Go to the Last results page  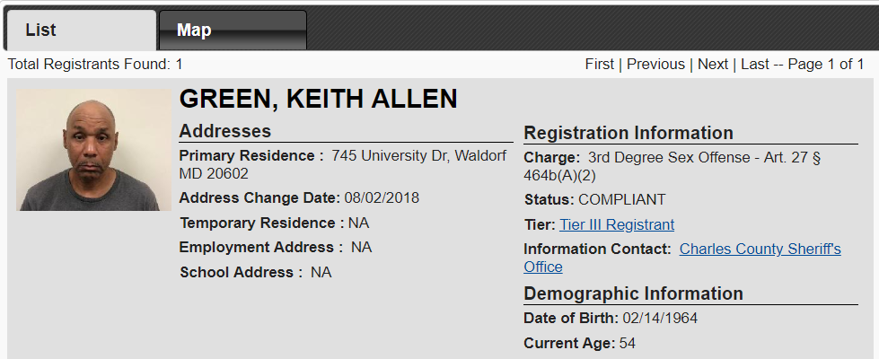pos(754,65)
